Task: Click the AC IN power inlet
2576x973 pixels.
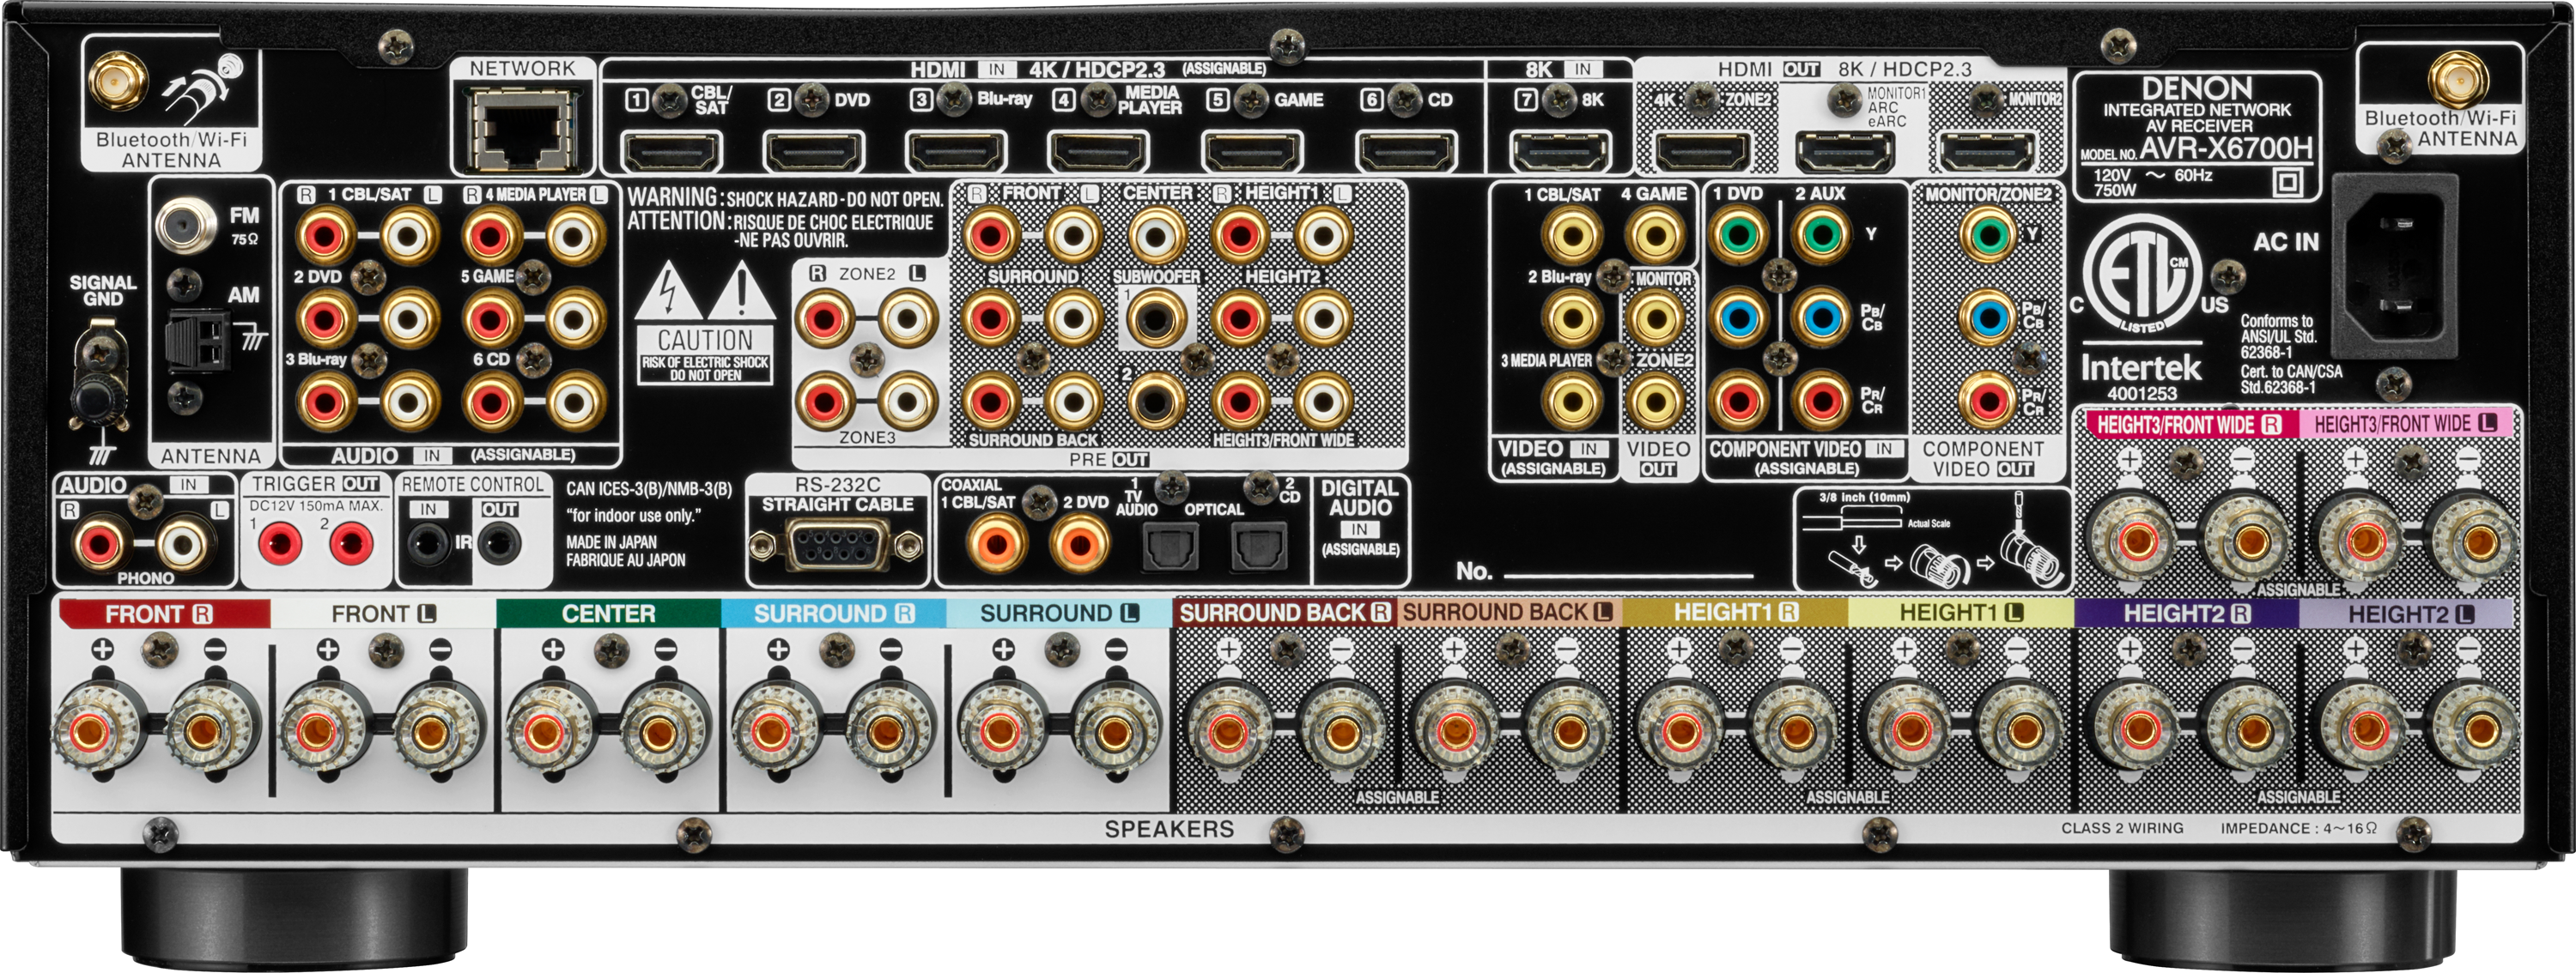Action: pyautogui.click(x=2395, y=266)
